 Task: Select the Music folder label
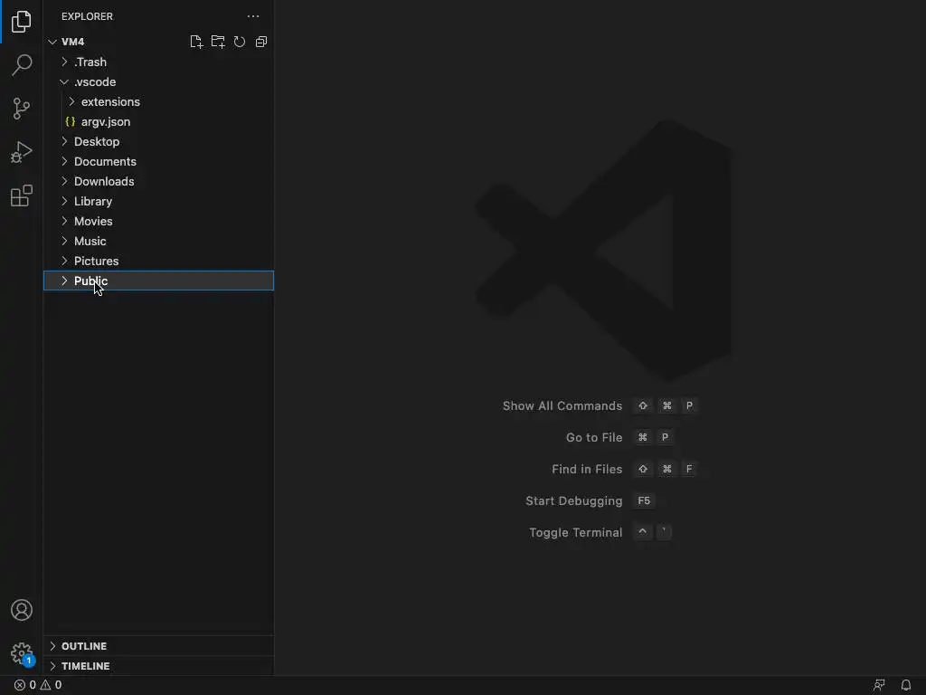[90, 241]
